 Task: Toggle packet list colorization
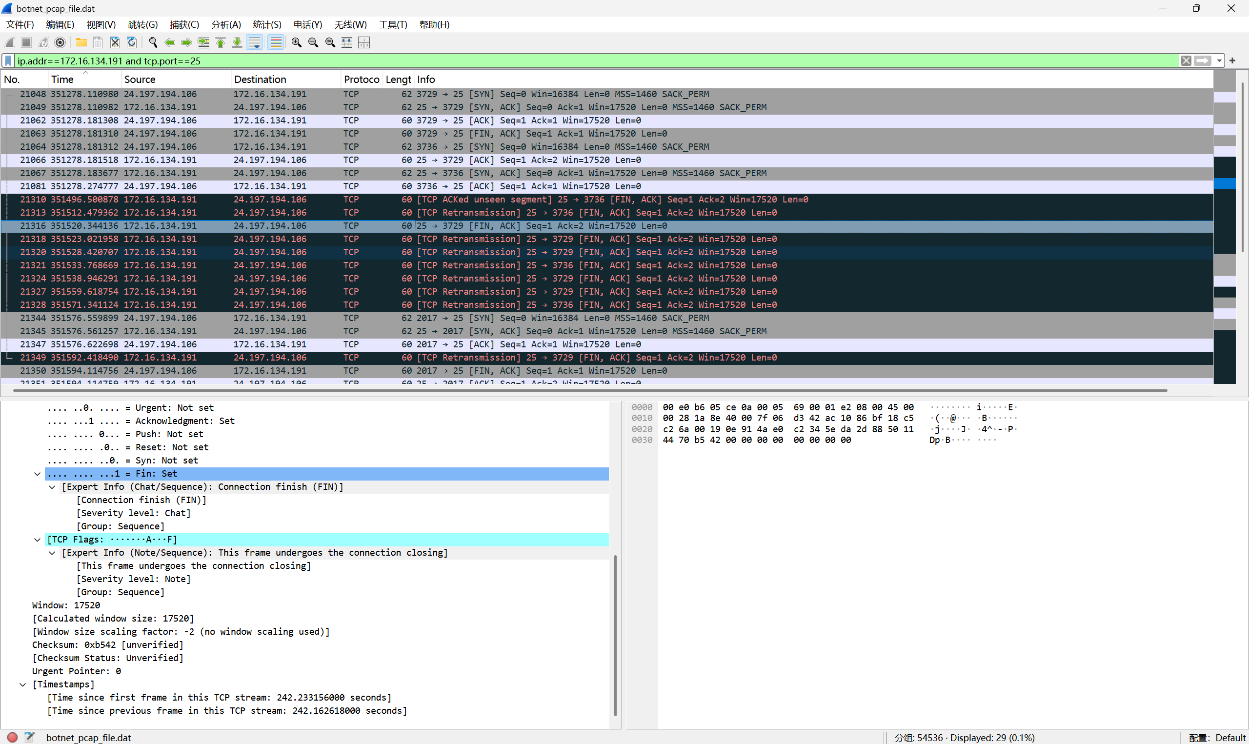click(x=276, y=42)
